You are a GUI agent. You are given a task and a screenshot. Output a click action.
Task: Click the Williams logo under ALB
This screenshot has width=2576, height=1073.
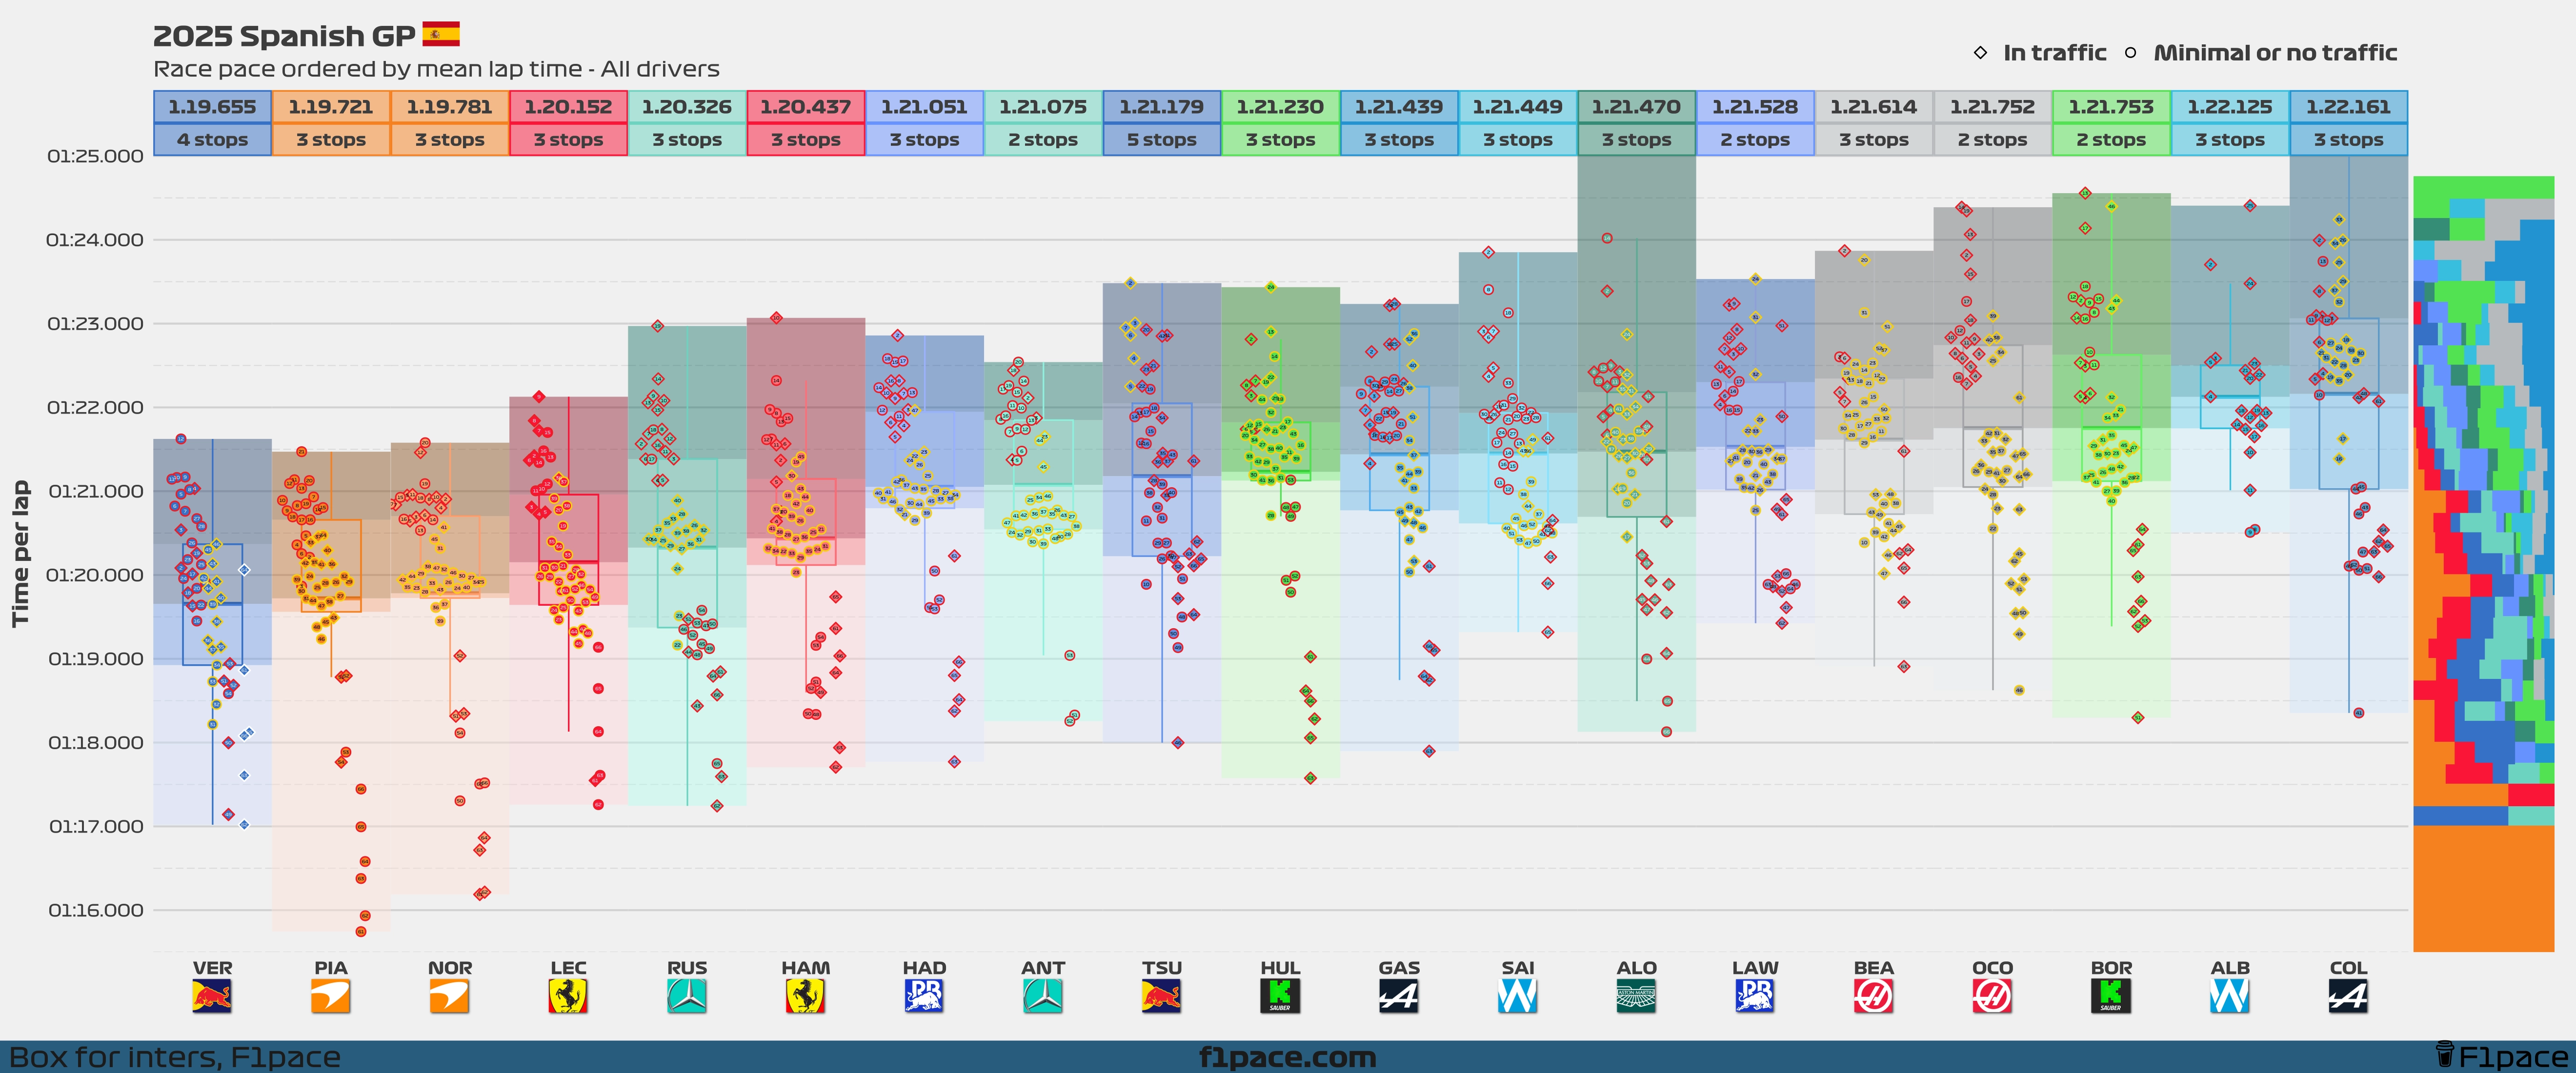tap(2230, 996)
